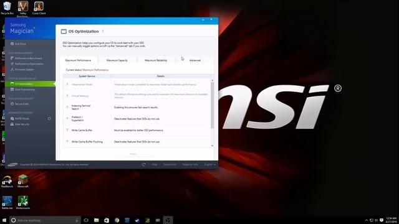Click 'Must be enabled for better SSD performance.' text

click(x=138, y=130)
